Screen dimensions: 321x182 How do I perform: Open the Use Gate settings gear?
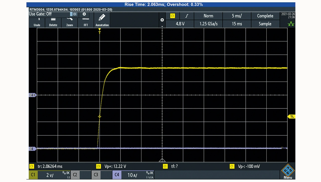pos(84,14)
